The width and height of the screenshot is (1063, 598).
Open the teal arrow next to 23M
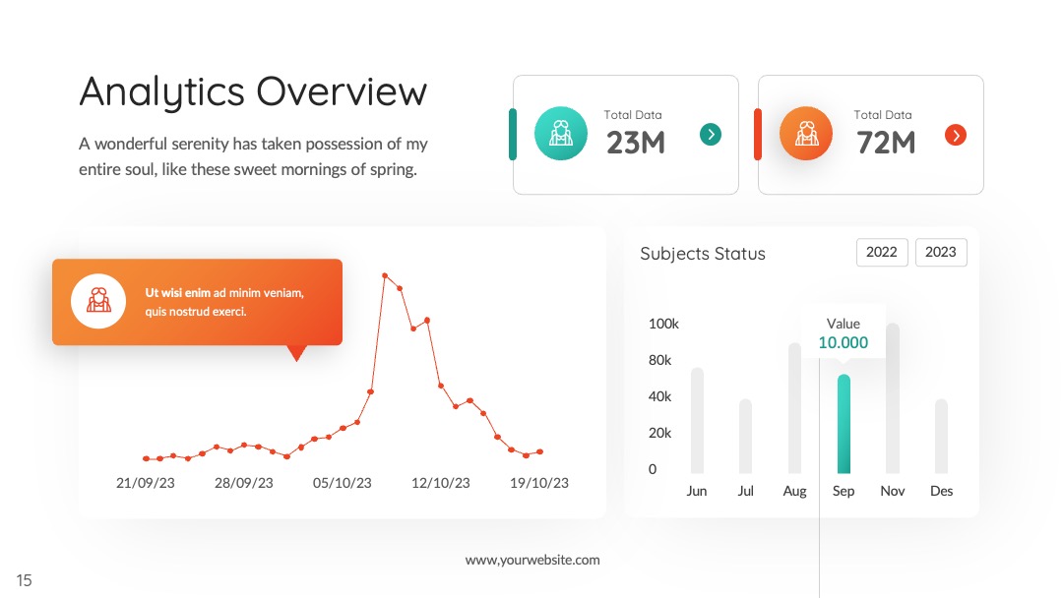tap(711, 134)
